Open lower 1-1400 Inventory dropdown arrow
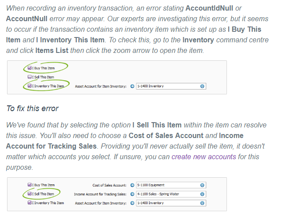292x224 pixels. [202, 203]
